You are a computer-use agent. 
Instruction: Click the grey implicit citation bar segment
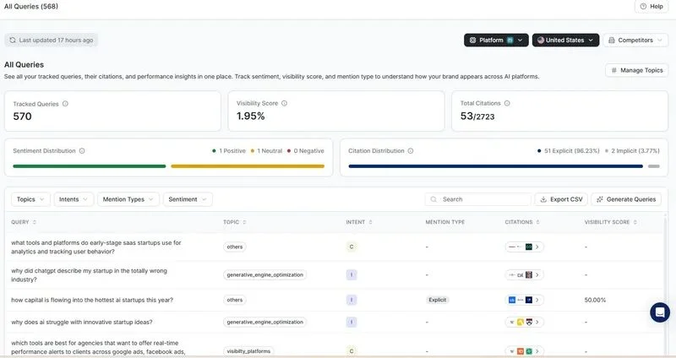tap(653, 166)
